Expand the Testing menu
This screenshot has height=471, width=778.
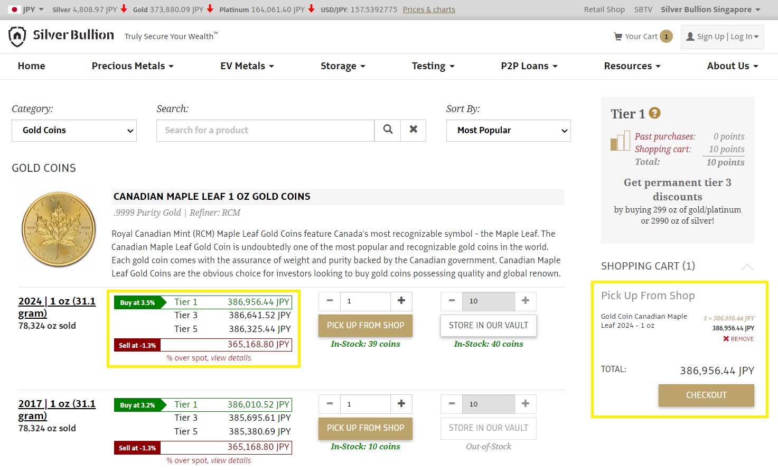click(433, 66)
